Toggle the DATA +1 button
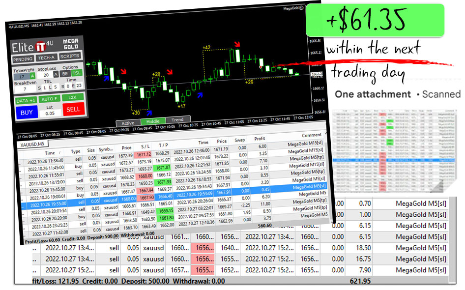 pos(26,101)
